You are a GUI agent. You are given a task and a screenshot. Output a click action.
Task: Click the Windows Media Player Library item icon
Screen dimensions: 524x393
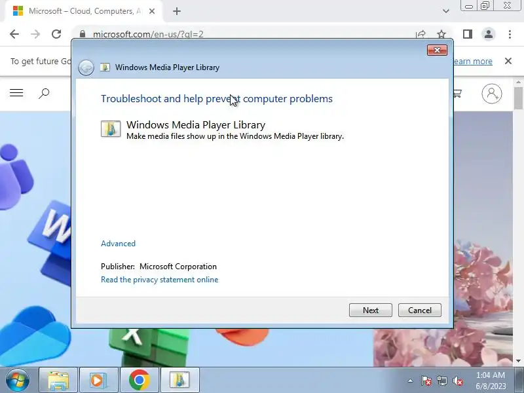tap(111, 128)
